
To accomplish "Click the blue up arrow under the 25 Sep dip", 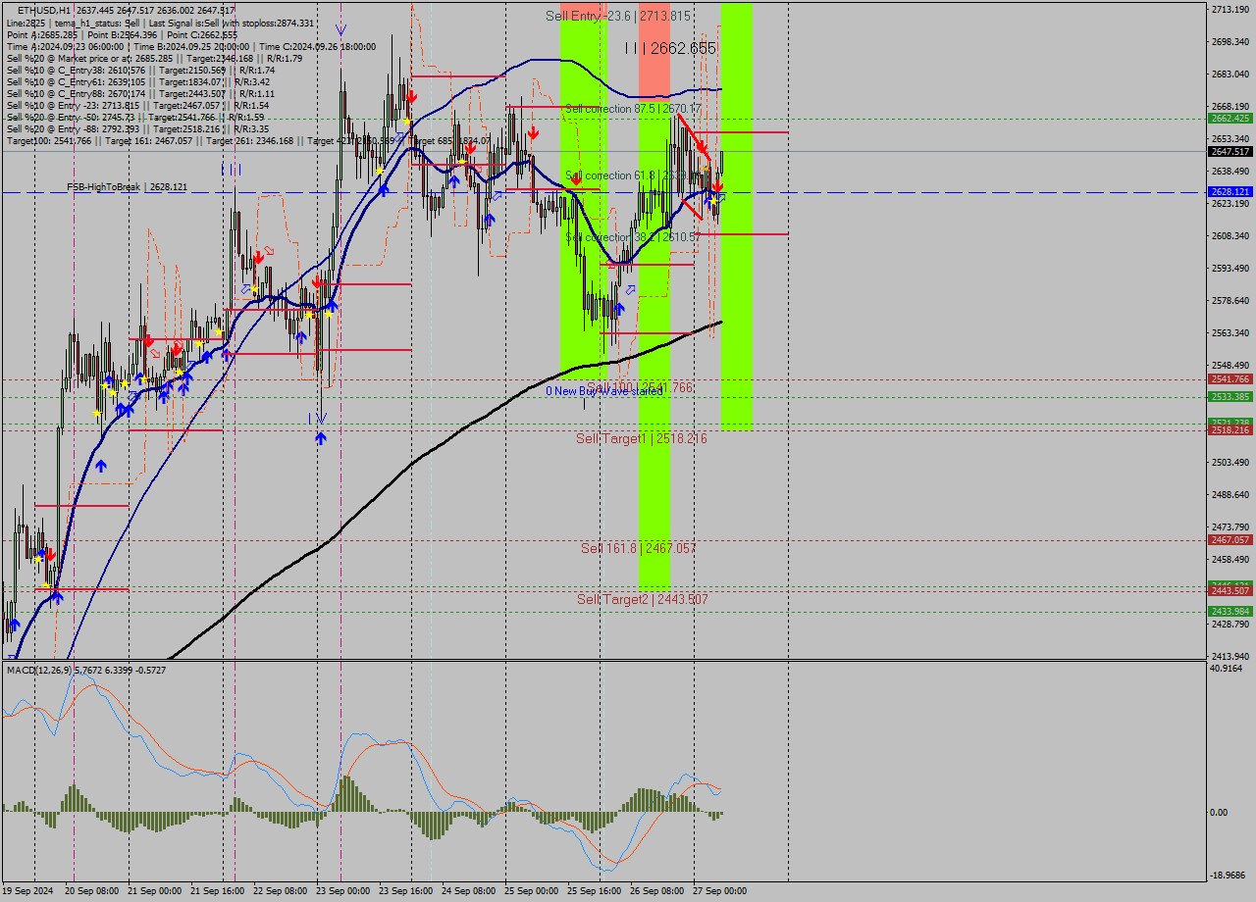I will [x=619, y=308].
